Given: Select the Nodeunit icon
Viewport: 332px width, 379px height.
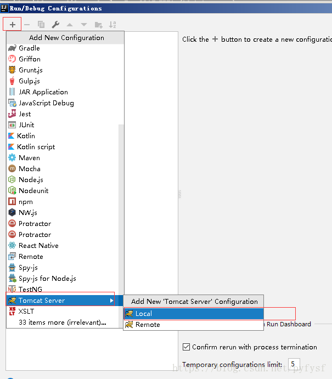Looking at the screenshot, I should tap(12, 191).
